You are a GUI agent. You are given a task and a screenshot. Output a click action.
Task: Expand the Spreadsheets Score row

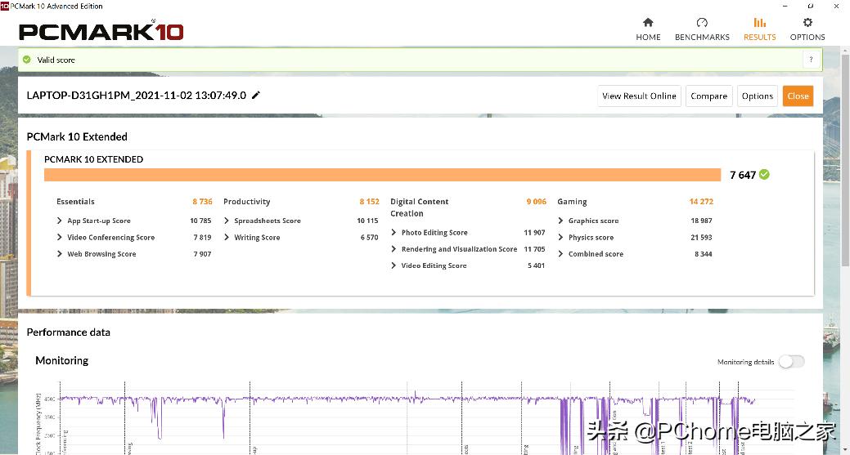pos(227,221)
